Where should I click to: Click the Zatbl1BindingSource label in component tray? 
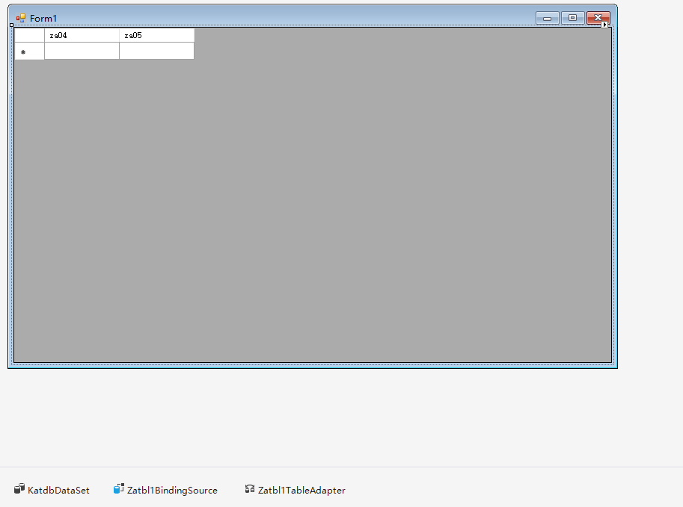pos(172,490)
